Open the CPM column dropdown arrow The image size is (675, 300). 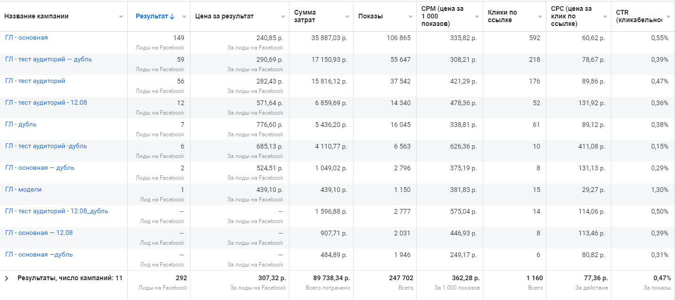point(477,17)
